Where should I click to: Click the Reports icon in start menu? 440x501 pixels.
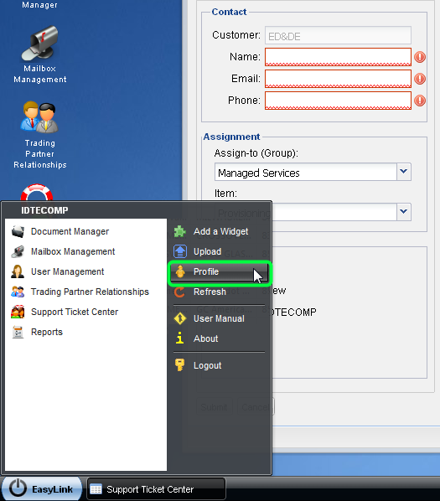click(18, 332)
